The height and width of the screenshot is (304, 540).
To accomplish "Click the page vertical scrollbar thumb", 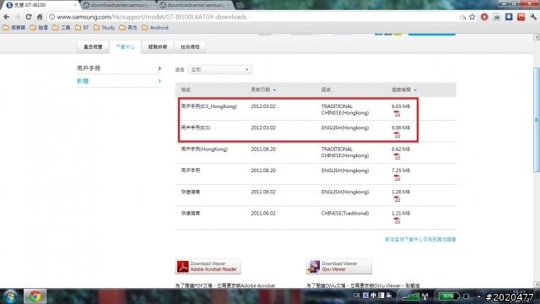I will 537,120.
